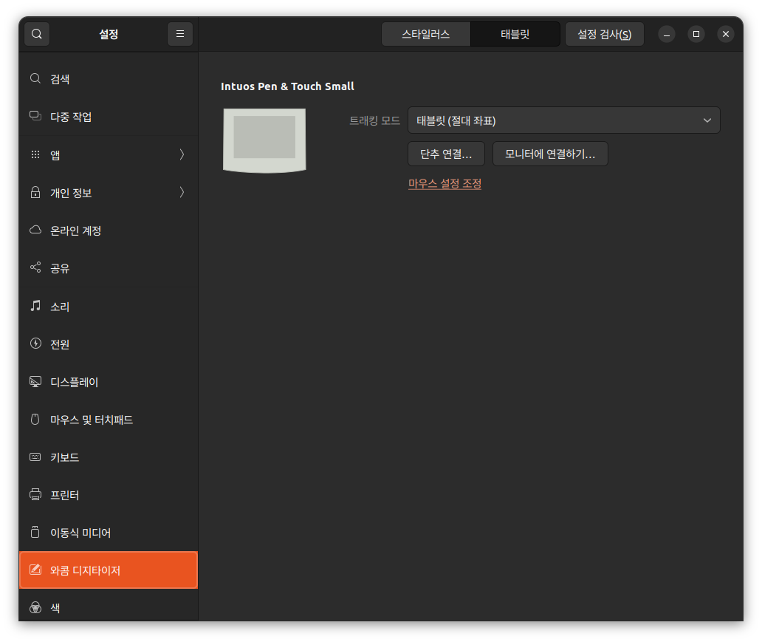Viewport: 762px width, 642px height.
Task: Open 디스플레이 settings
Action: (x=109, y=382)
